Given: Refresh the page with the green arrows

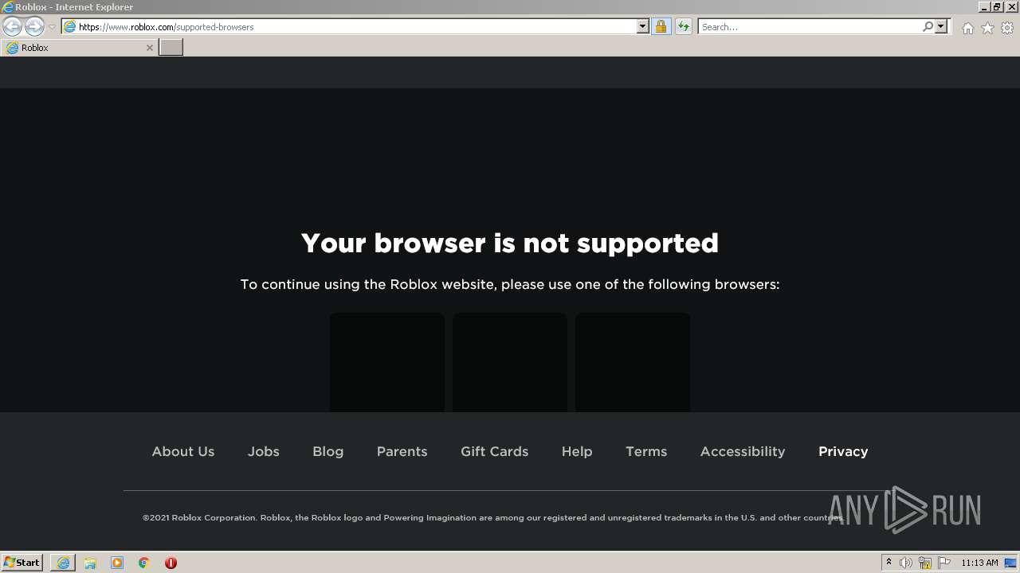Looking at the screenshot, I should (683, 26).
